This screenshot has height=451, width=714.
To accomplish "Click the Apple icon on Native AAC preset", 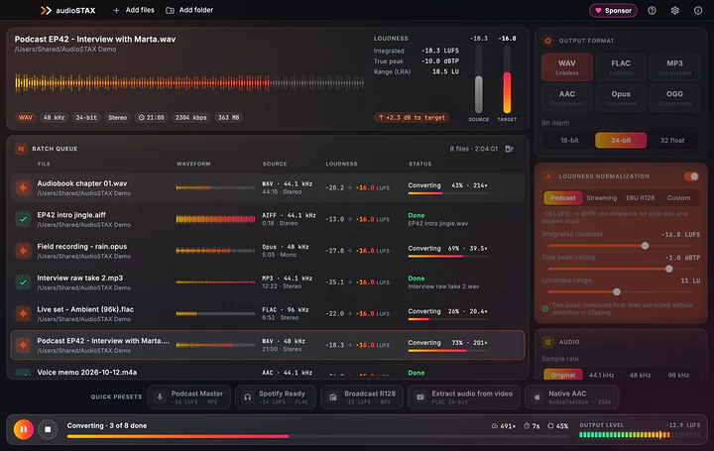I will (537, 396).
